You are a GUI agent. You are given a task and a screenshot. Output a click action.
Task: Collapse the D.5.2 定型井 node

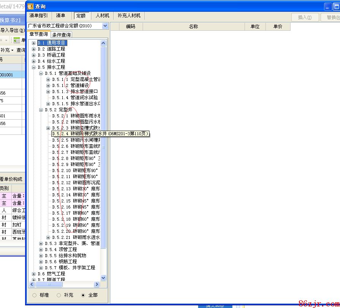41,110
